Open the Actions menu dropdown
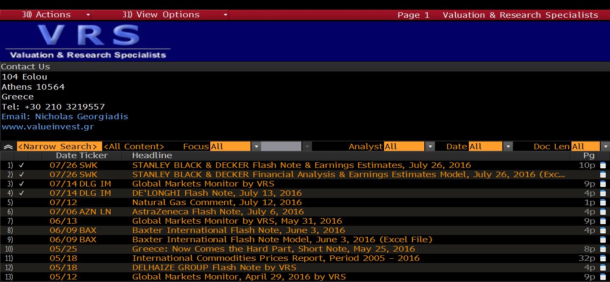Viewport: 610px width, 282px height. coord(46,15)
